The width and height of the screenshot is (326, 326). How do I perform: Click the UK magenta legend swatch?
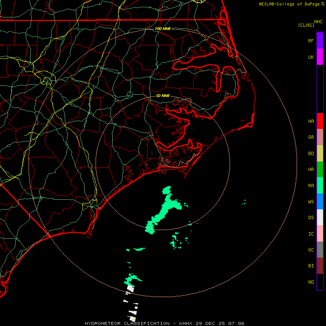320,57
